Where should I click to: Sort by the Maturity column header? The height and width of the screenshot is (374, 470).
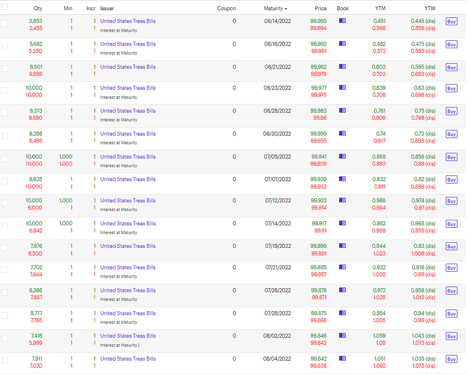click(275, 8)
